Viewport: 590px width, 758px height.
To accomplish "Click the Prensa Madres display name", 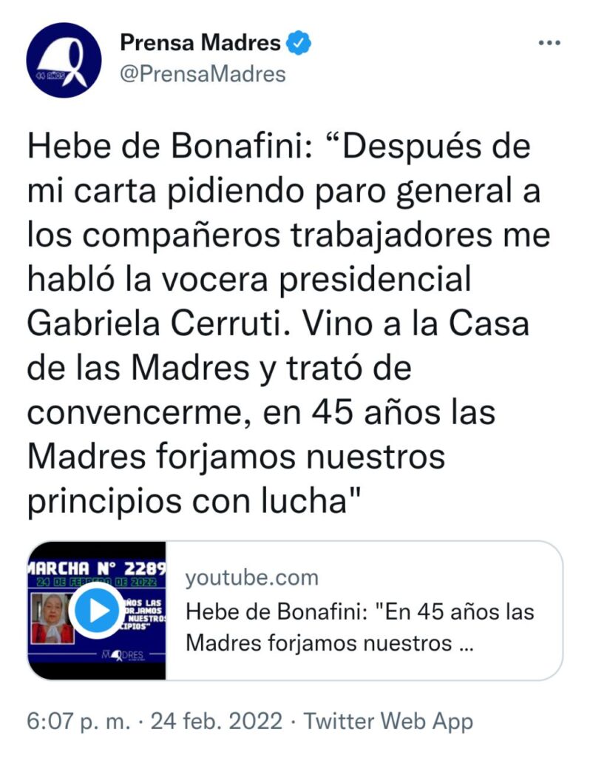I will point(200,44).
